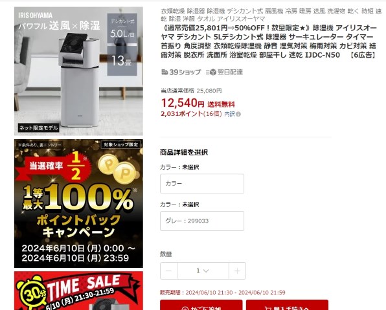386x310 pixels.
Task: Click the product title text with IJDC-N50
Action: tap(269, 41)
